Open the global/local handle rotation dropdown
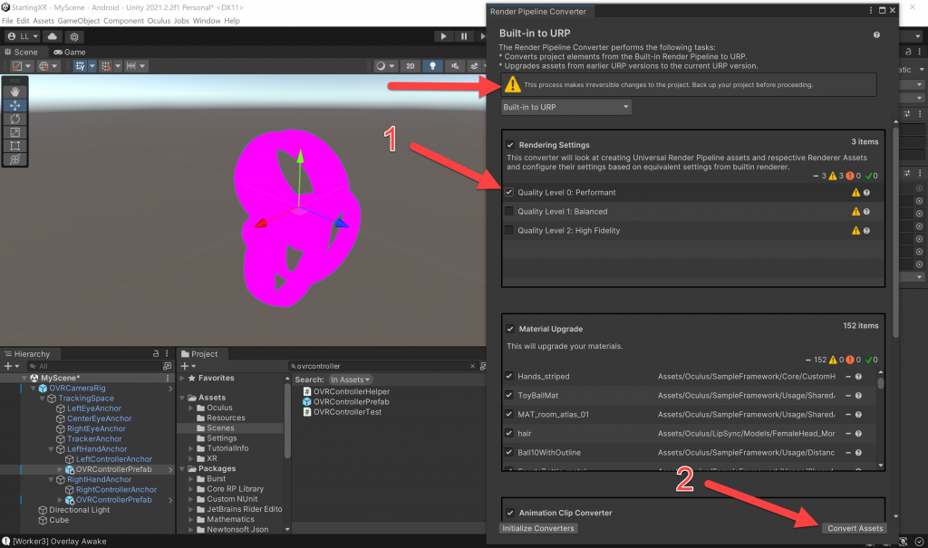928x548 pixels. [x=47, y=66]
